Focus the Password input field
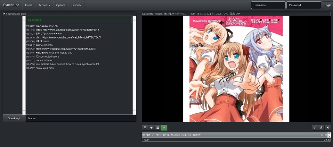Image resolution: width=333 pixels, height=147 pixels. coord(303,5)
